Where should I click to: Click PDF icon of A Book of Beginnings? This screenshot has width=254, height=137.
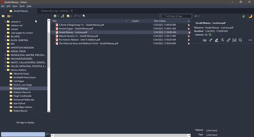pos(57,25)
